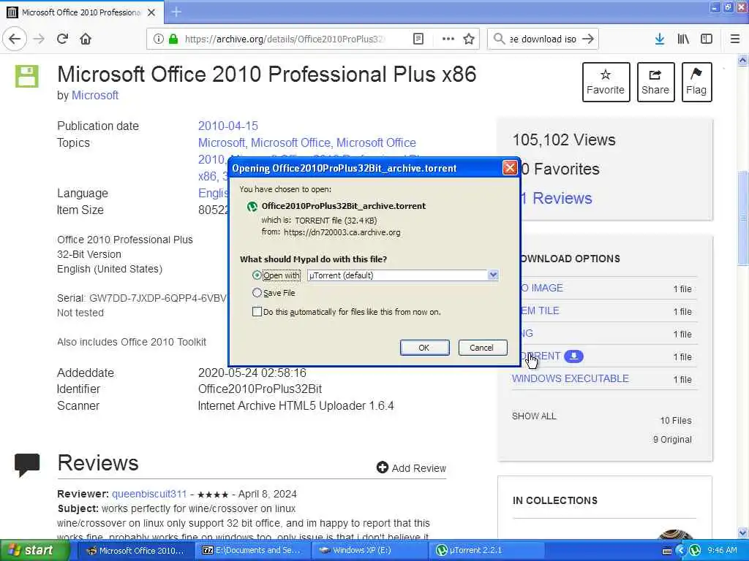Click the Flag button
Screen dimensions: 749x561
click(696, 82)
